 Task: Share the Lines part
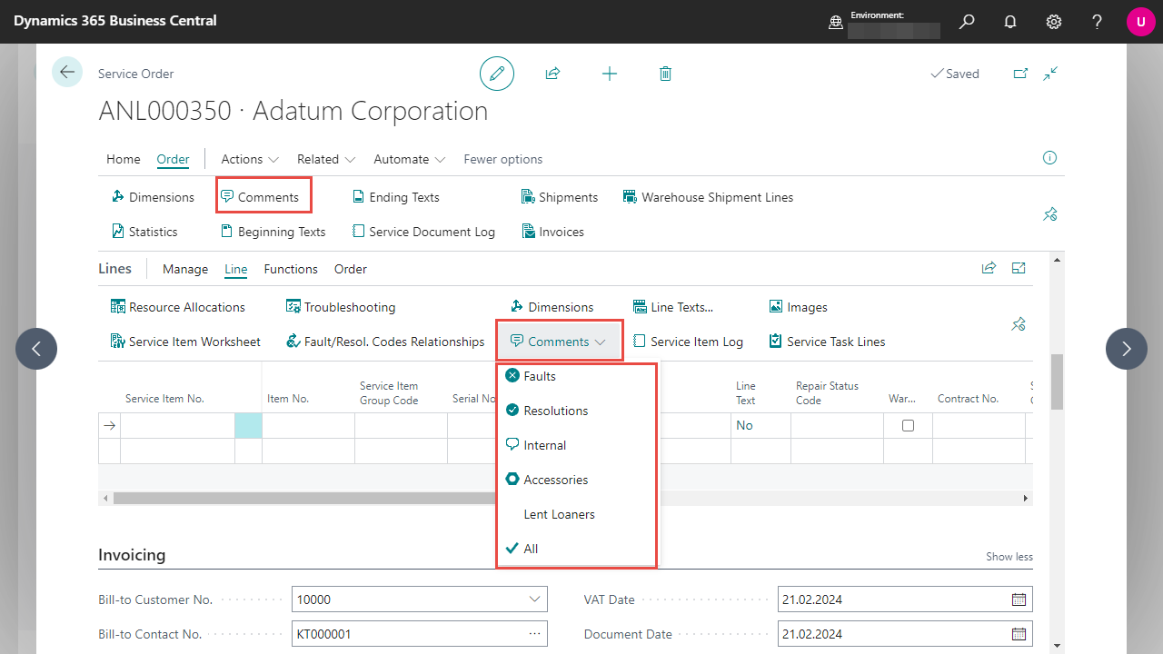pyautogui.click(x=989, y=268)
